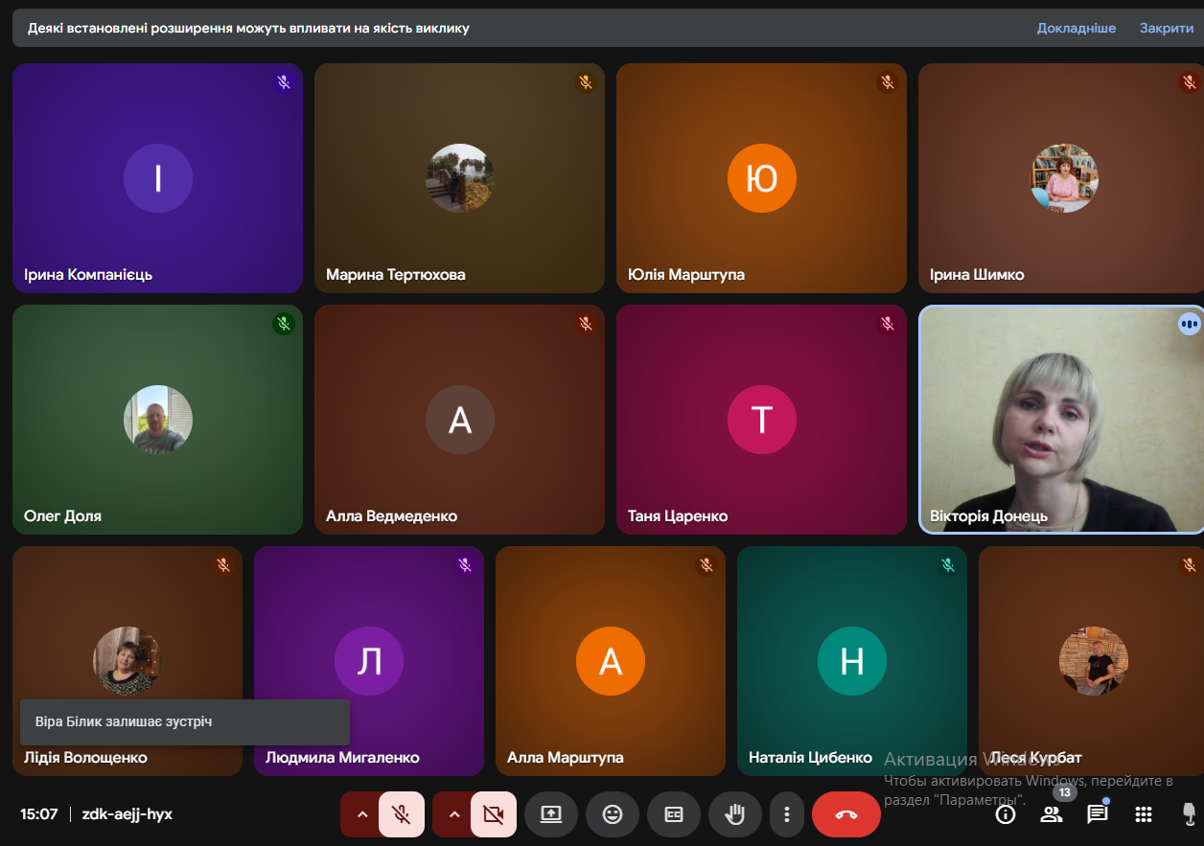
Task: Click Закрити to dismiss the banner
Action: coord(1166,28)
